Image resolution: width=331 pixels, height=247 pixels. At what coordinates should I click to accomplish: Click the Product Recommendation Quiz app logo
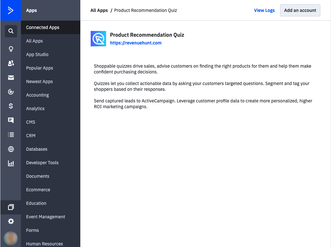coord(98,39)
